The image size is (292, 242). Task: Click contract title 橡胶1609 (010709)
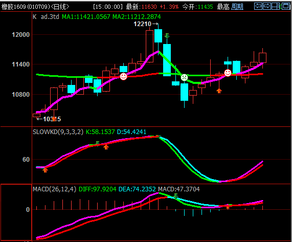click(26, 7)
